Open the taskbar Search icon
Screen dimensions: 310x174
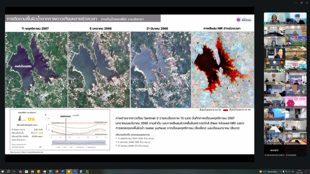point(8,172)
